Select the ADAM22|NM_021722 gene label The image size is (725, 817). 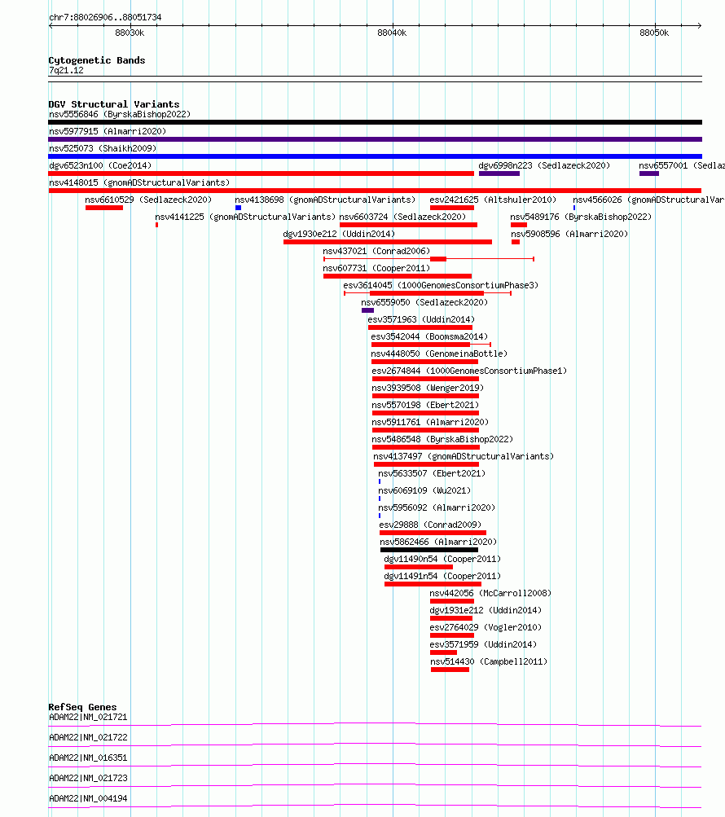(x=88, y=738)
